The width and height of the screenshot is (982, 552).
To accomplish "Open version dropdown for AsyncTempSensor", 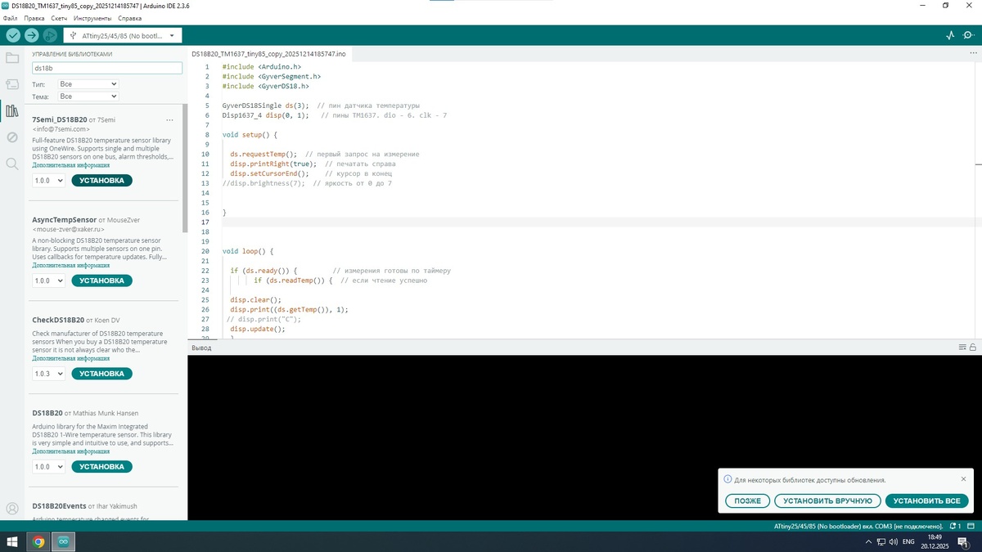I will pyautogui.click(x=48, y=280).
